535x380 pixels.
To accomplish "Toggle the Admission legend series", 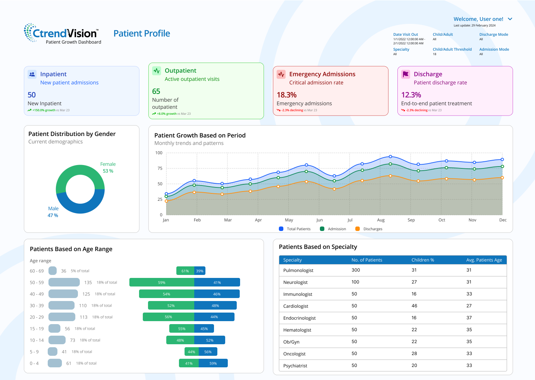I will pyautogui.click(x=333, y=229).
